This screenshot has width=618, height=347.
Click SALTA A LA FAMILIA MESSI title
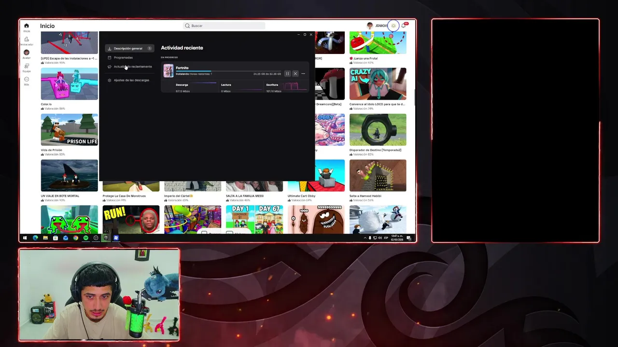pyautogui.click(x=245, y=196)
